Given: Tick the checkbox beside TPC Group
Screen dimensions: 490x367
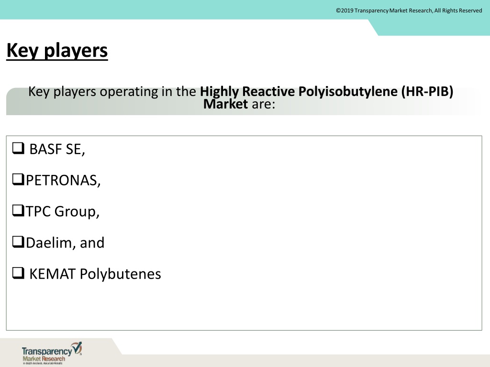Looking at the screenshot, I should point(19,211).
